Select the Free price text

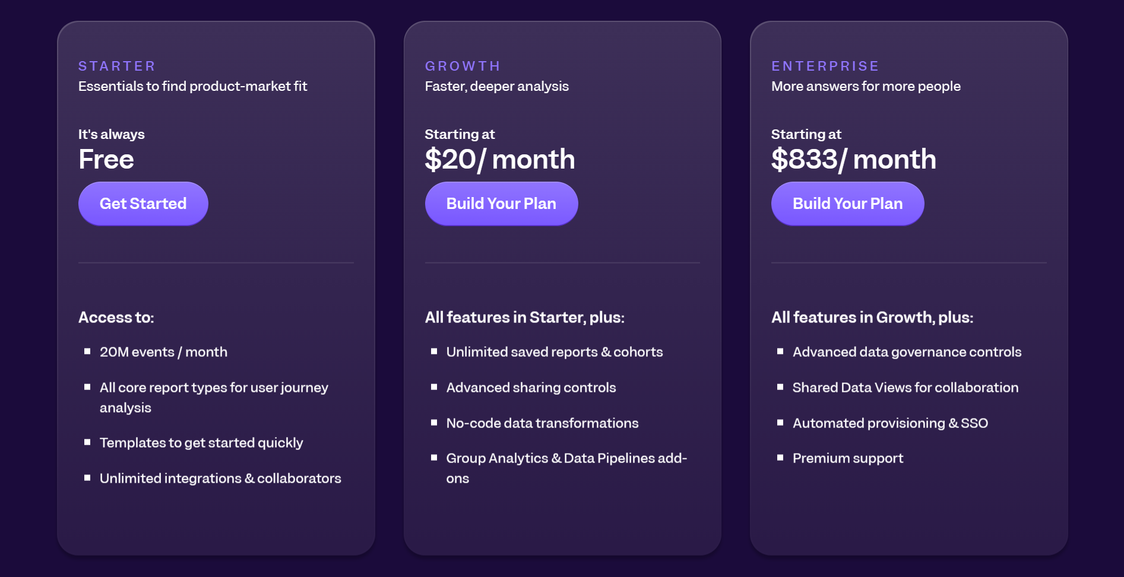[x=106, y=159]
